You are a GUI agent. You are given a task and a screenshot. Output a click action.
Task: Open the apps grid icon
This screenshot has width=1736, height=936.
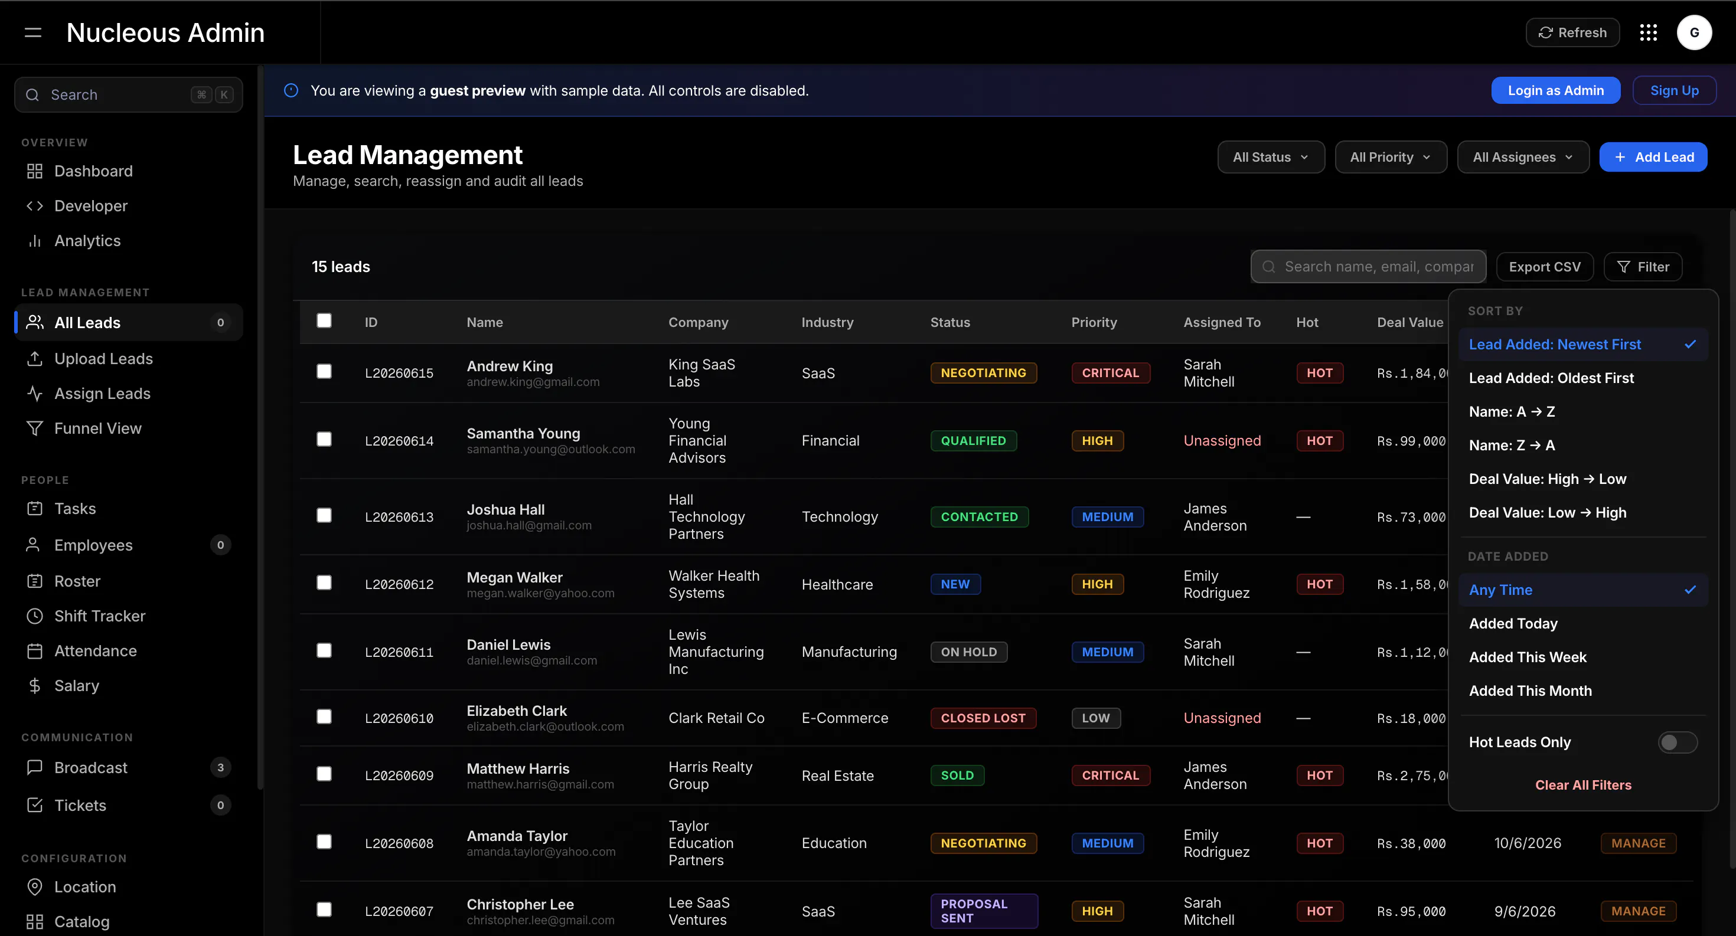pyautogui.click(x=1649, y=32)
